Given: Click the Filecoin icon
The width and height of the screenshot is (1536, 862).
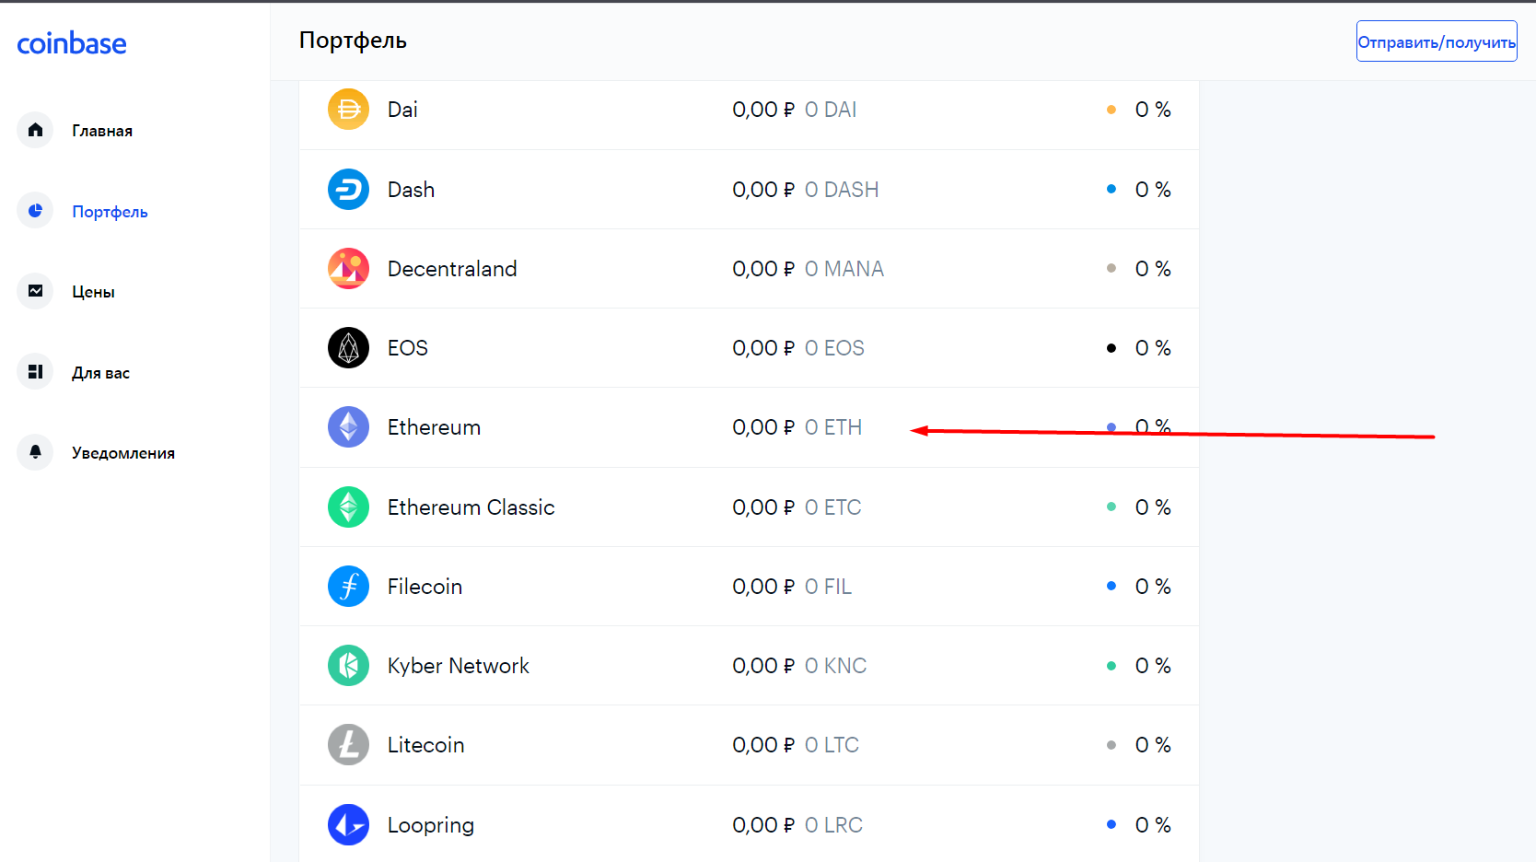Looking at the screenshot, I should [348, 587].
